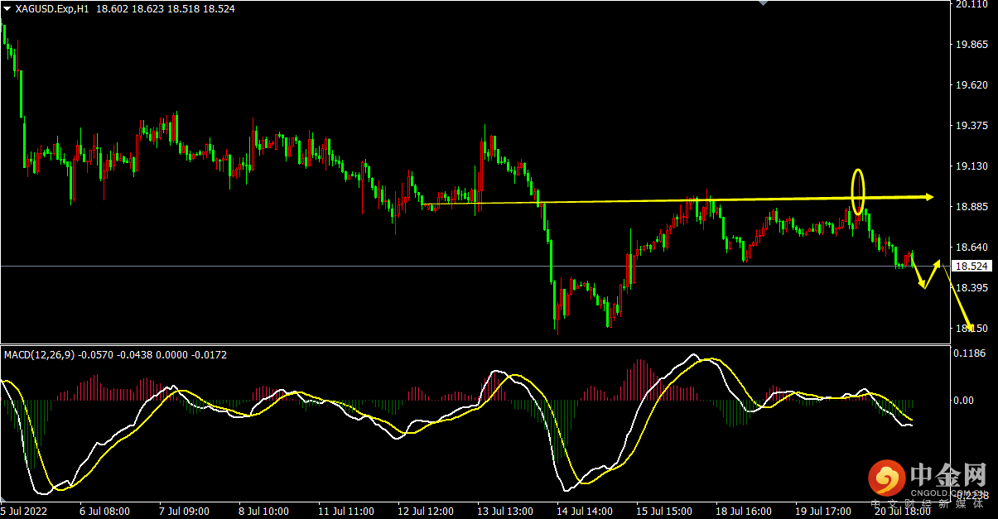Click the 18.395 price axis label
998x519 pixels.
(971, 288)
